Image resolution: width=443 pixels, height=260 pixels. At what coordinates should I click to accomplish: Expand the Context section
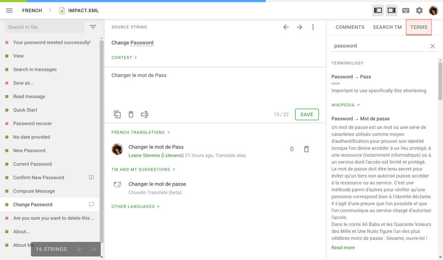coord(125,58)
